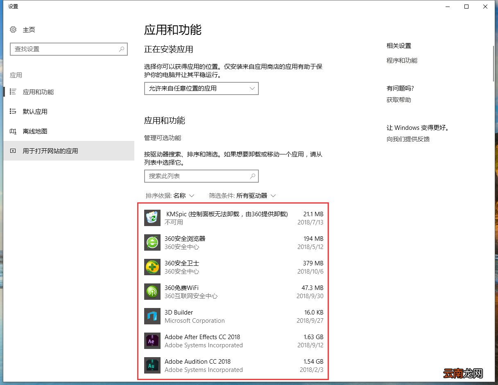498x385 pixels.
Task: Click the home gear icon
Action: click(13, 29)
